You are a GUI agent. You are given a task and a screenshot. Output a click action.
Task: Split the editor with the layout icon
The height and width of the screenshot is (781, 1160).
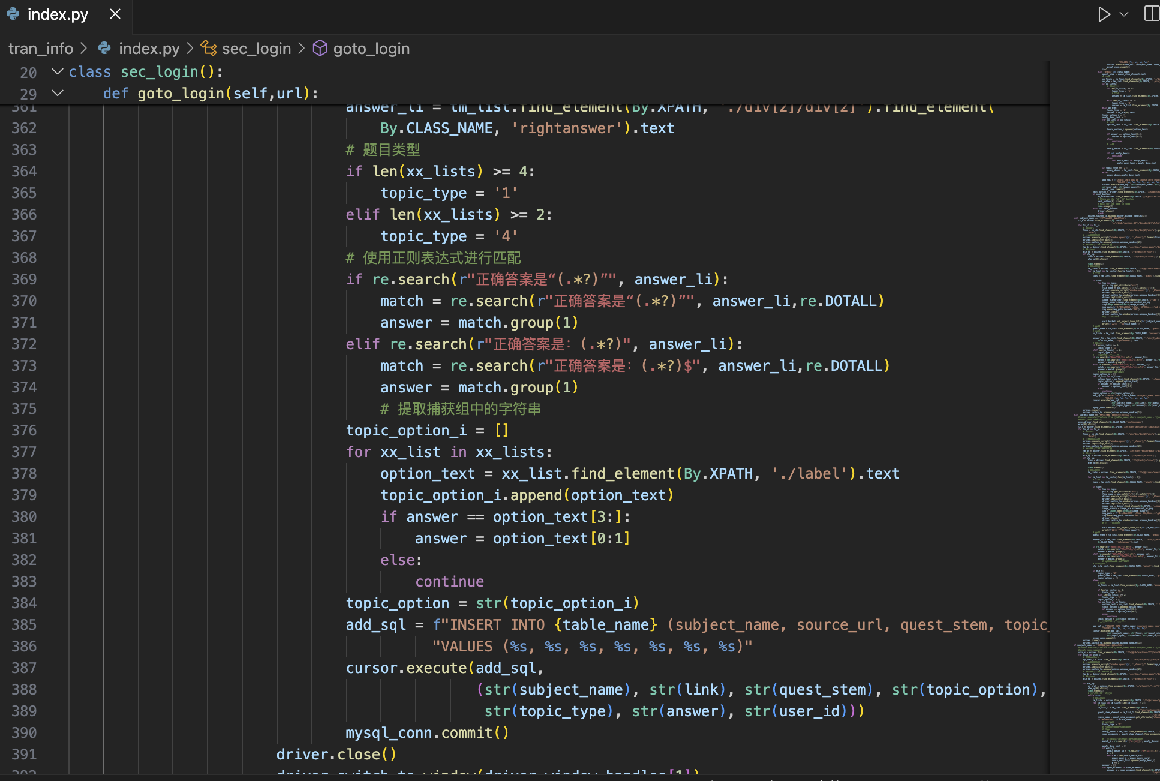click(x=1152, y=14)
